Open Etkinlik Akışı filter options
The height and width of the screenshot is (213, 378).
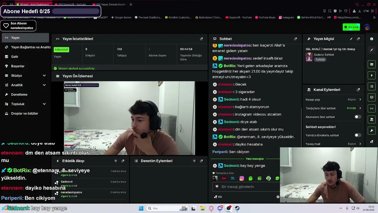116,161
